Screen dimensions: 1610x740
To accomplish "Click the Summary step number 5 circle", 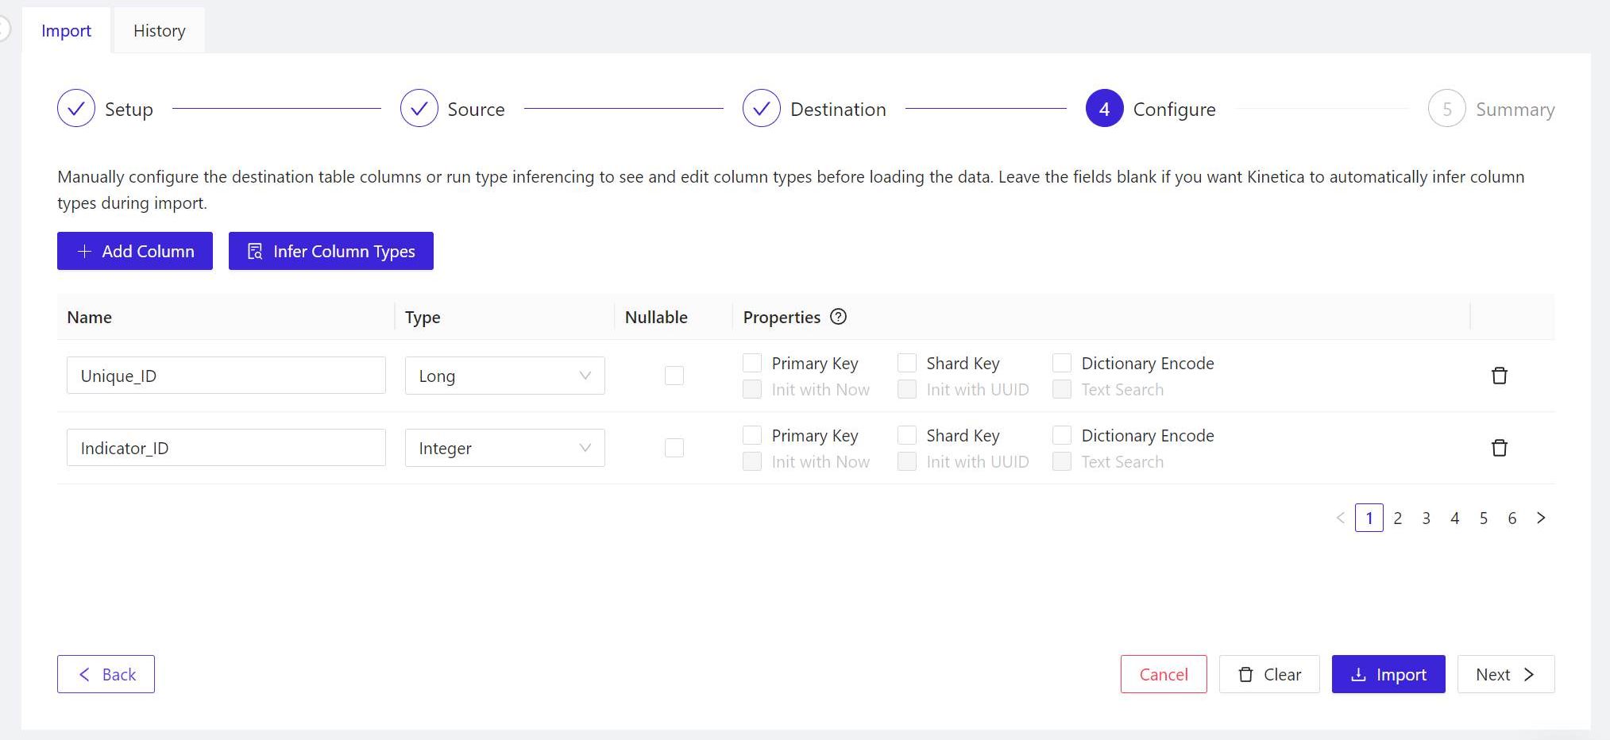I will (x=1446, y=109).
